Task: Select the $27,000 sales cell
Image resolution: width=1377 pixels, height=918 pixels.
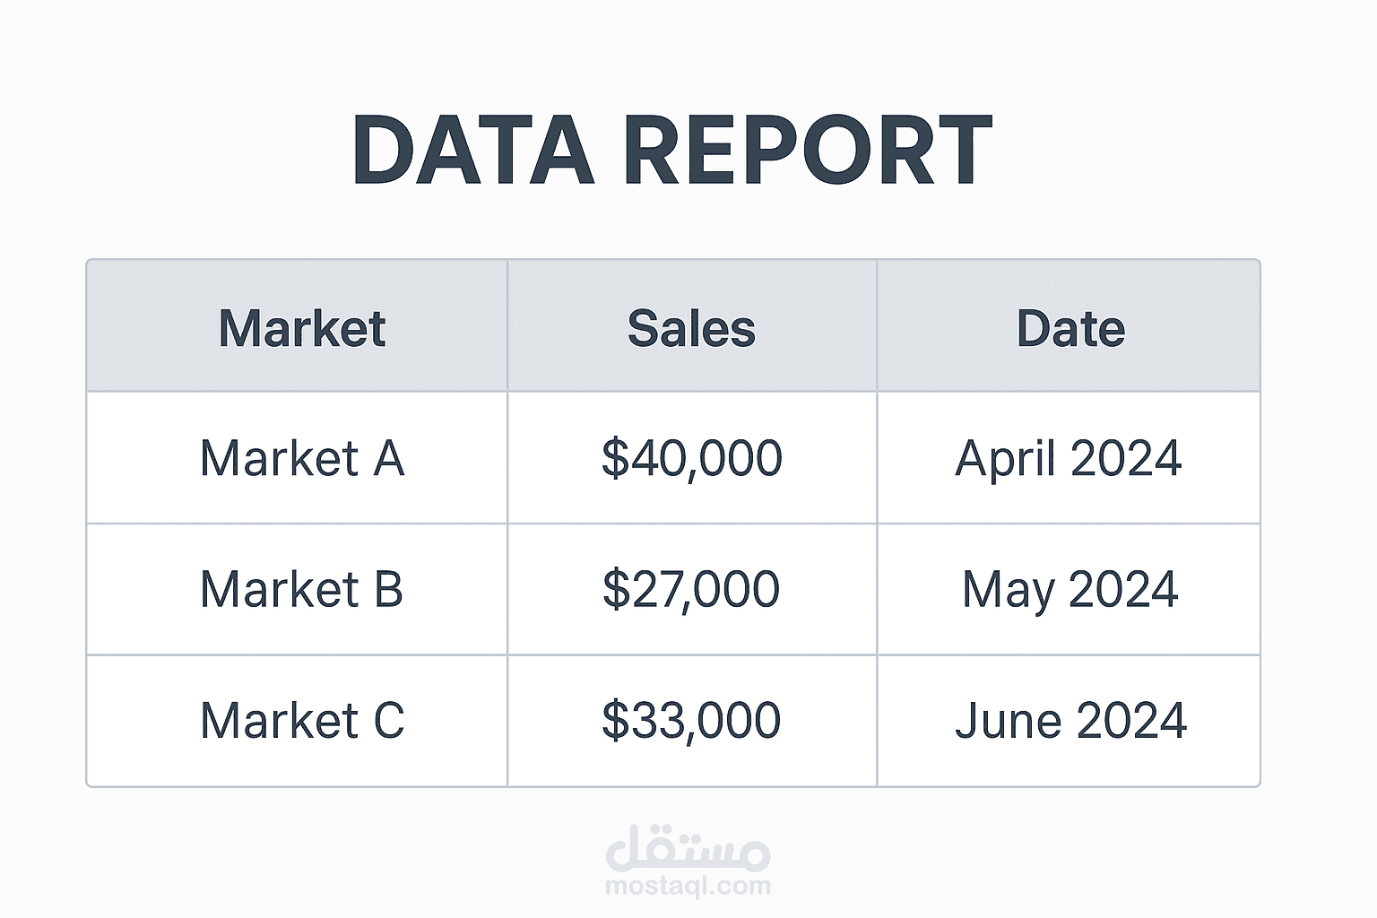Action: coord(691,590)
